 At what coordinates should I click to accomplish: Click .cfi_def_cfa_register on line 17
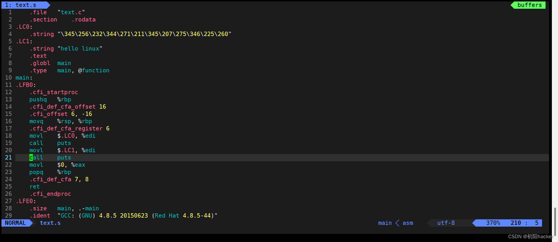click(66, 128)
